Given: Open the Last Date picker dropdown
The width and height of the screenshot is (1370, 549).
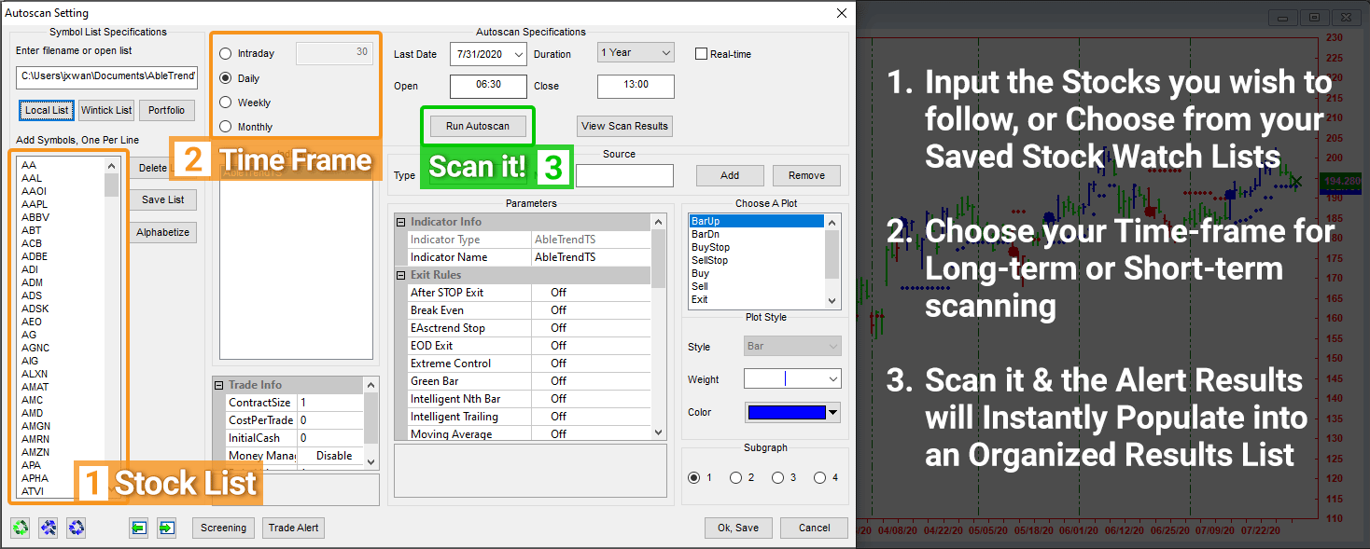Looking at the screenshot, I should tap(519, 55).
